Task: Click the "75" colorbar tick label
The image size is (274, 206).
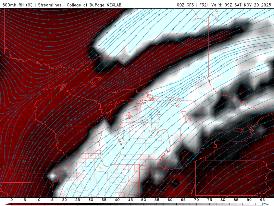Action: tap(210, 200)
